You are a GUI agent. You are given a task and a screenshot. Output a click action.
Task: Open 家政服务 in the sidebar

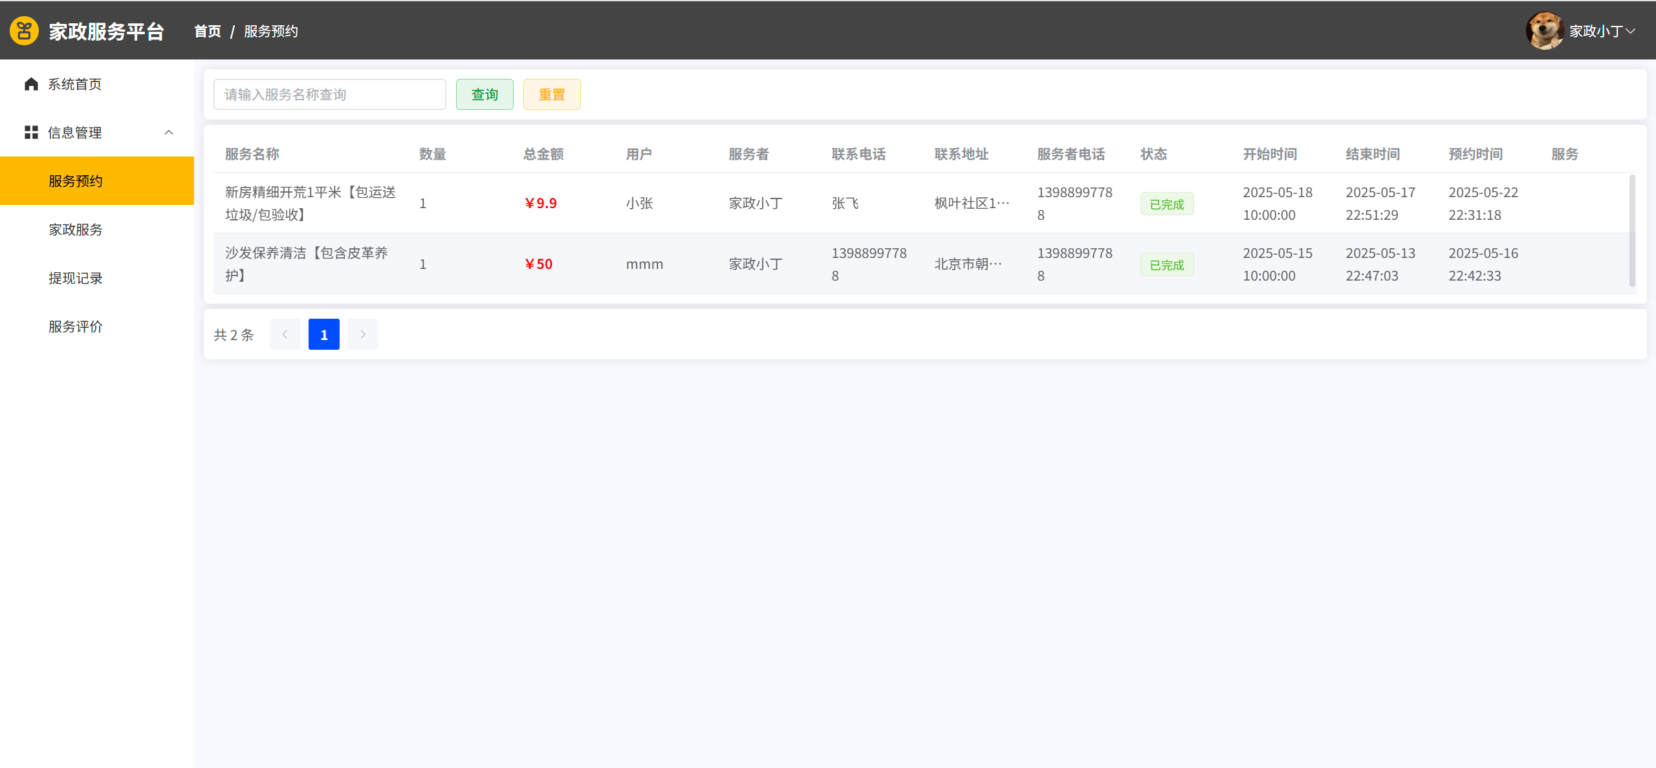(x=76, y=229)
